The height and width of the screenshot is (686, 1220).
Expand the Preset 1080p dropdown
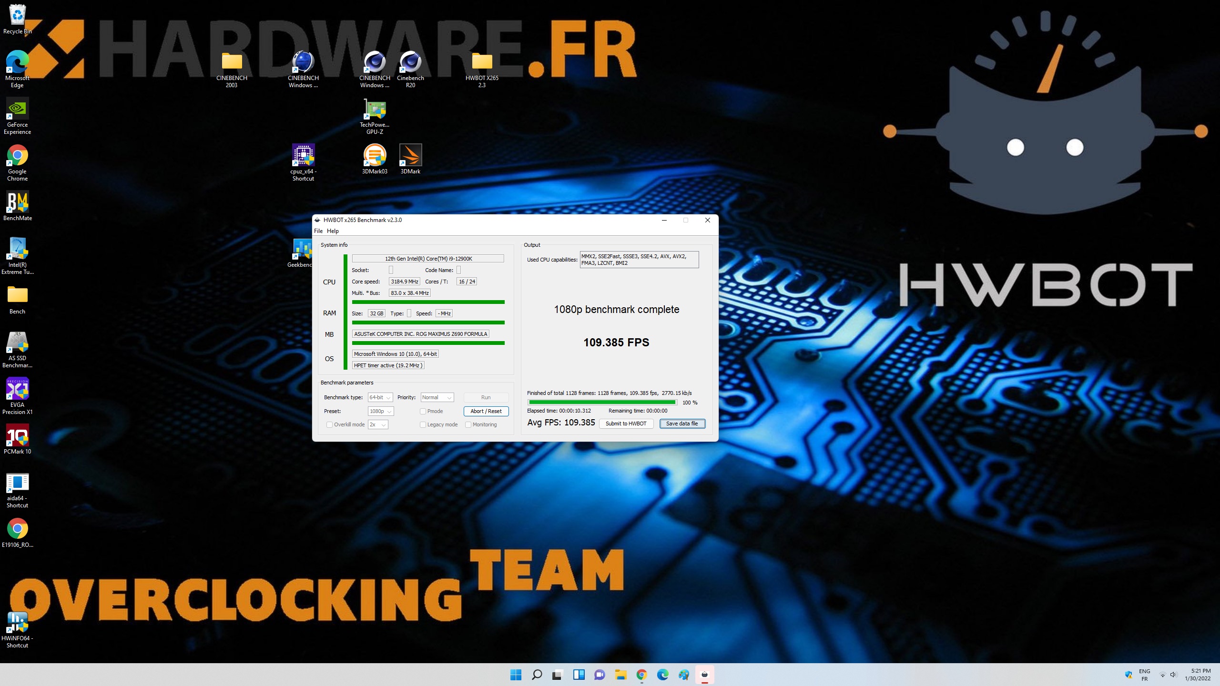coord(381,411)
